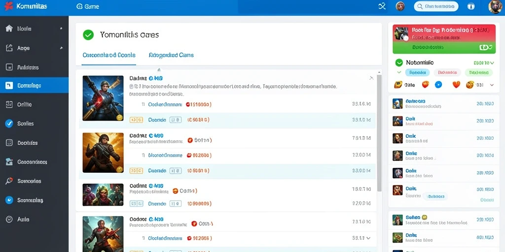Click the Gaeoandaes sidebar icon
The height and width of the screenshot is (252, 505).
9,161
